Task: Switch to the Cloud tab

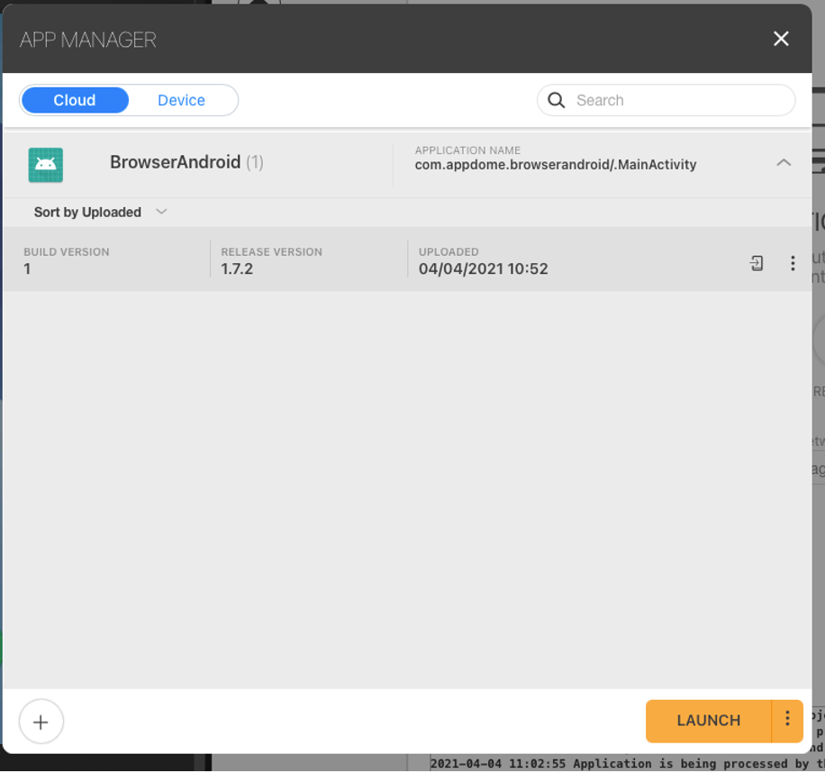Action: [x=75, y=100]
